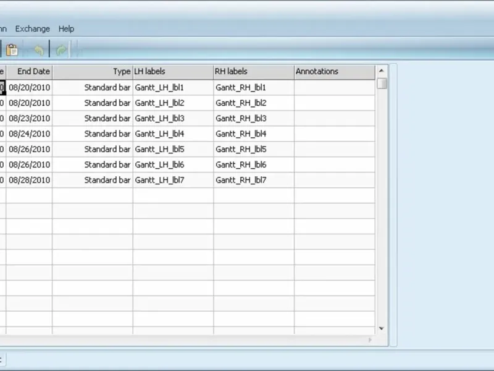The image size is (494, 371).
Task: Select end date 08/24/2010
Action: tap(29, 134)
